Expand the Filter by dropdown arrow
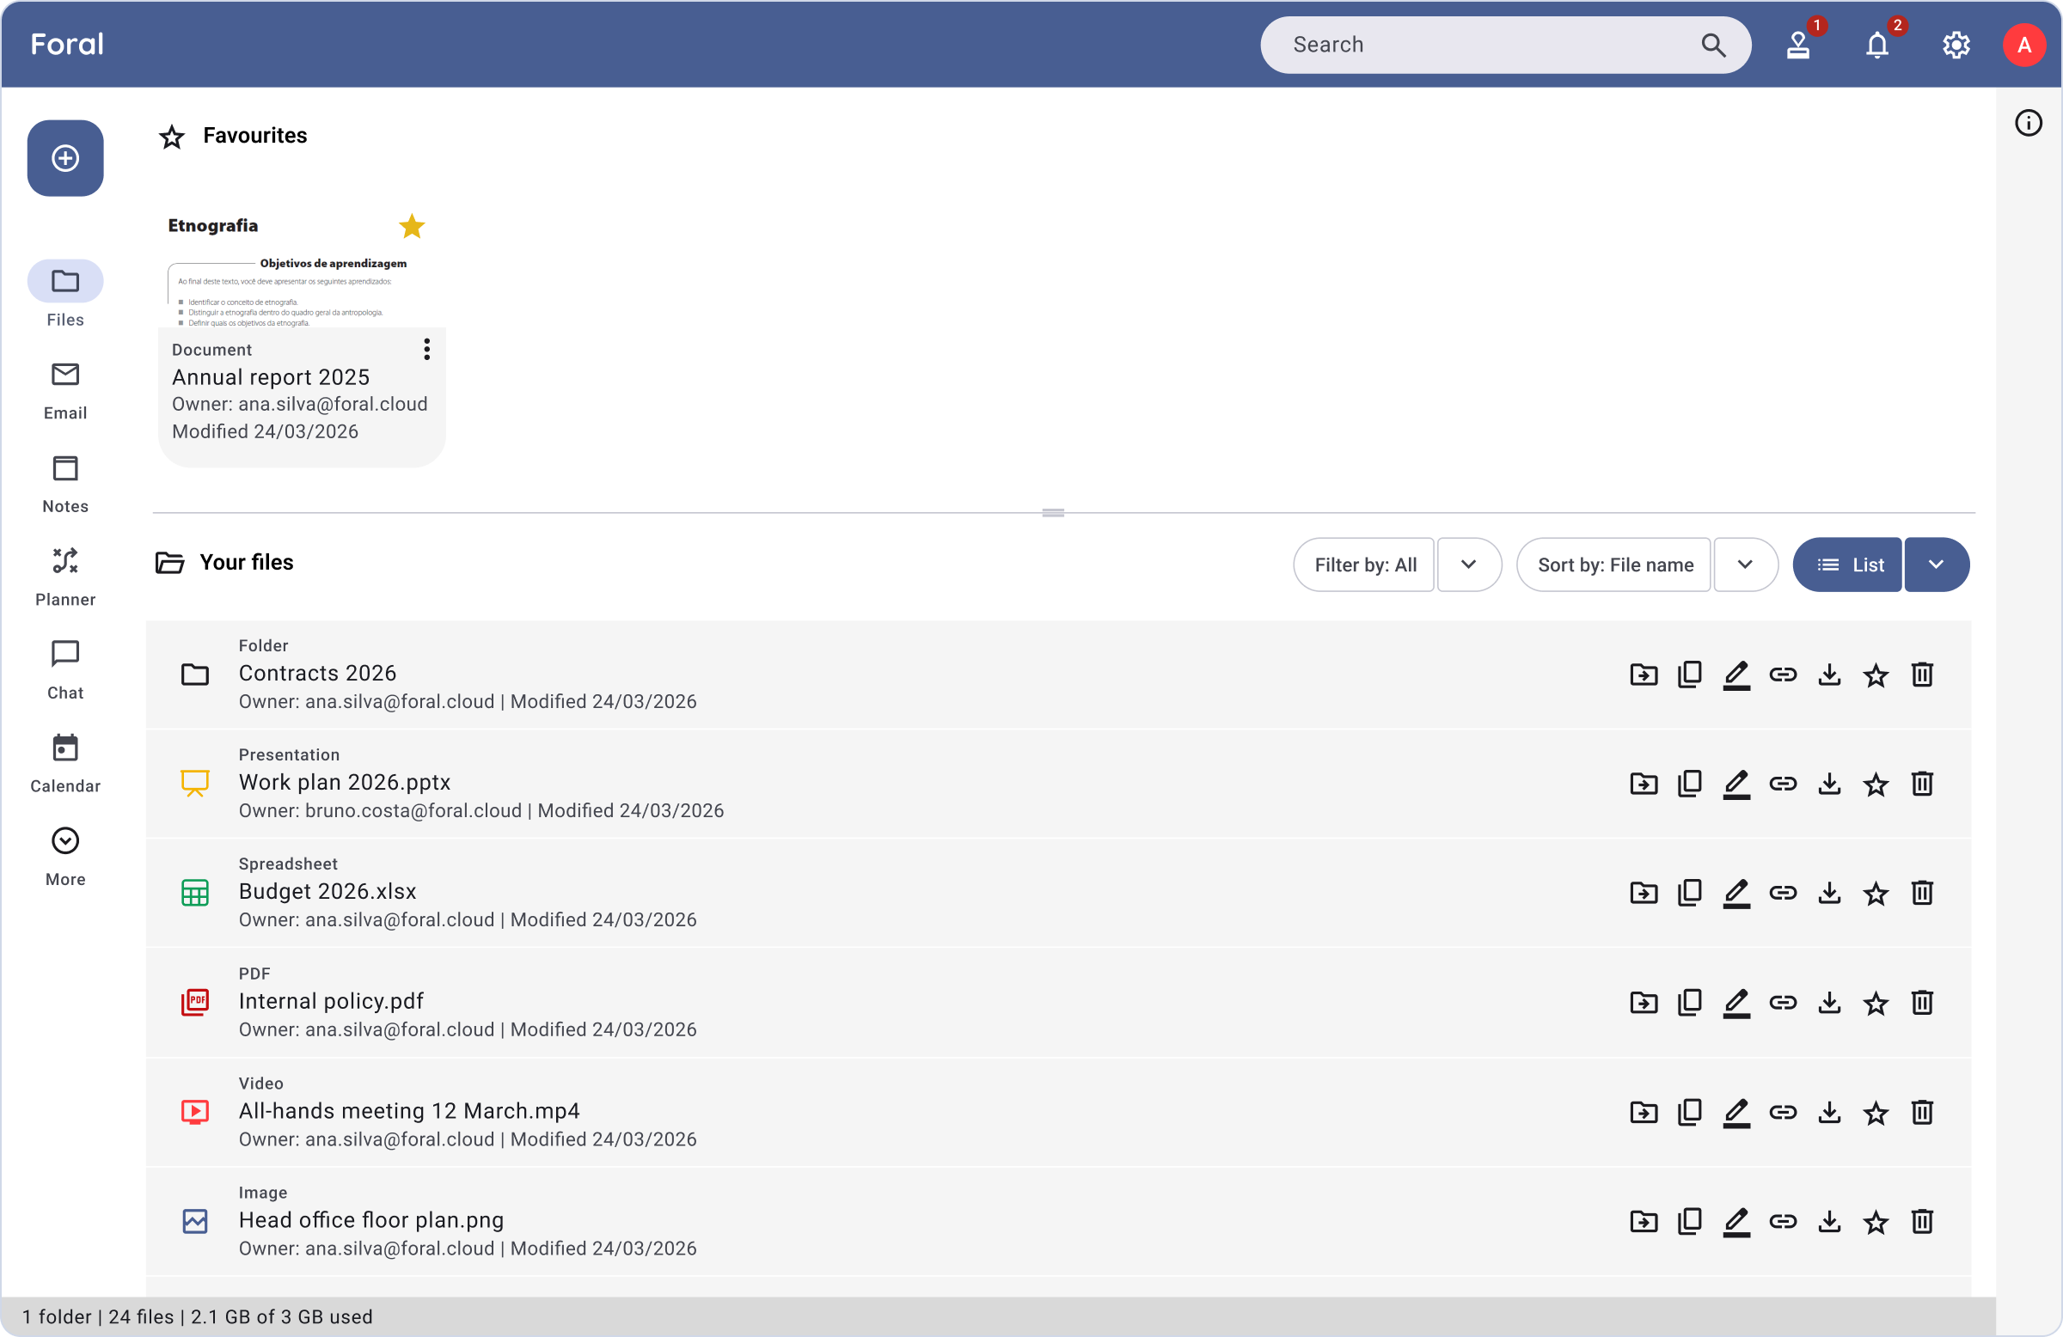The width and height of the screenshot is (2063, 1337). 1469,564
